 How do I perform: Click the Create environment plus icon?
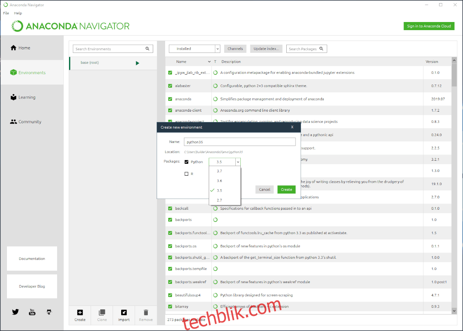pos(80,312)
